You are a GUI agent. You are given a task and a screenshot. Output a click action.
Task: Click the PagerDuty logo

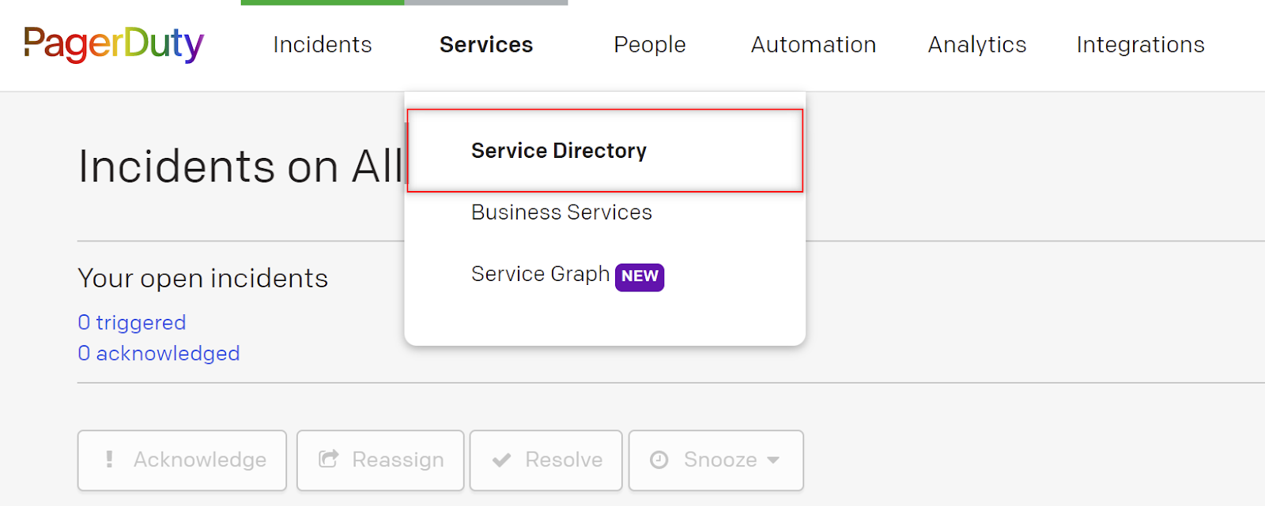(x=114, y=45)
